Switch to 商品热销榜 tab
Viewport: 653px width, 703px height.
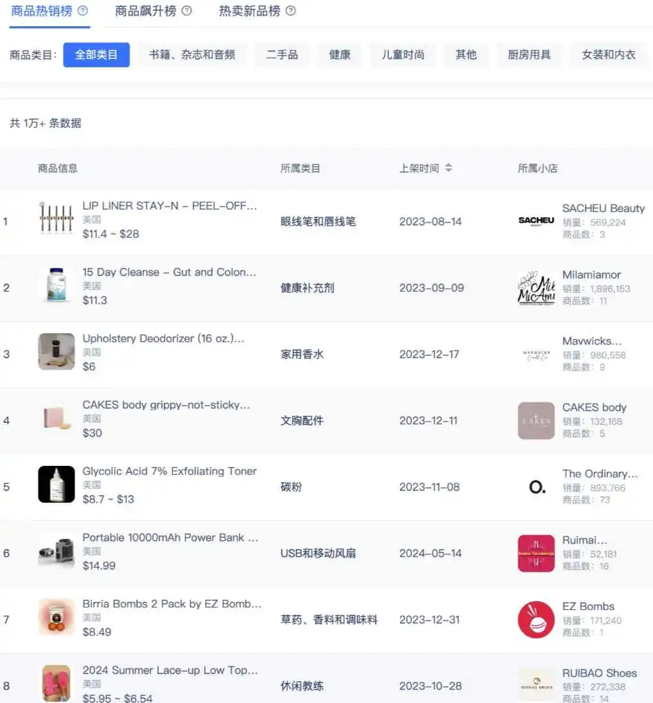[x=41, y=11]
